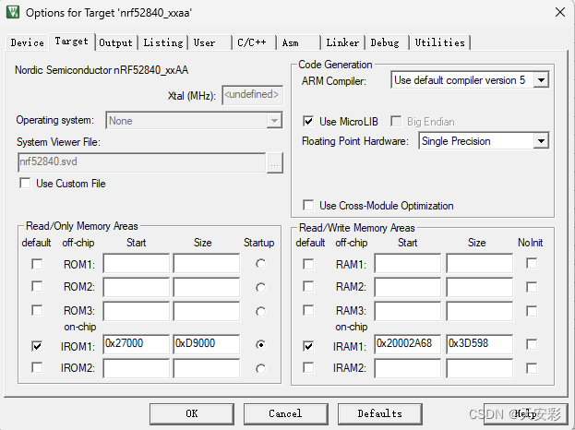The image size is (575, 430).
Task: Click IRAM1 Size field showing 0x3D598
Action: (480, 344)
